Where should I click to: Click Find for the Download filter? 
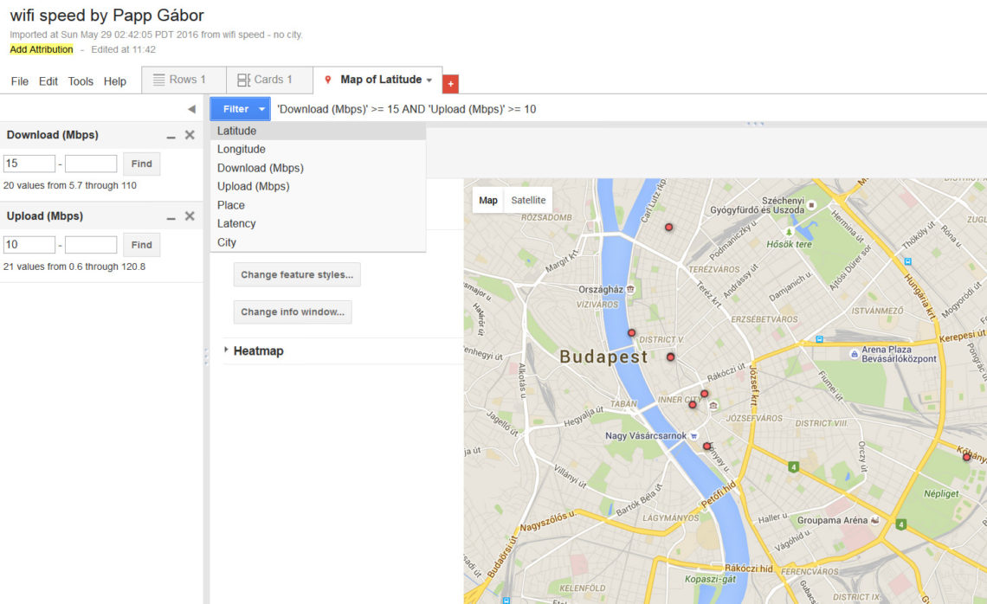pyautogui.click(x=142, y=164)
